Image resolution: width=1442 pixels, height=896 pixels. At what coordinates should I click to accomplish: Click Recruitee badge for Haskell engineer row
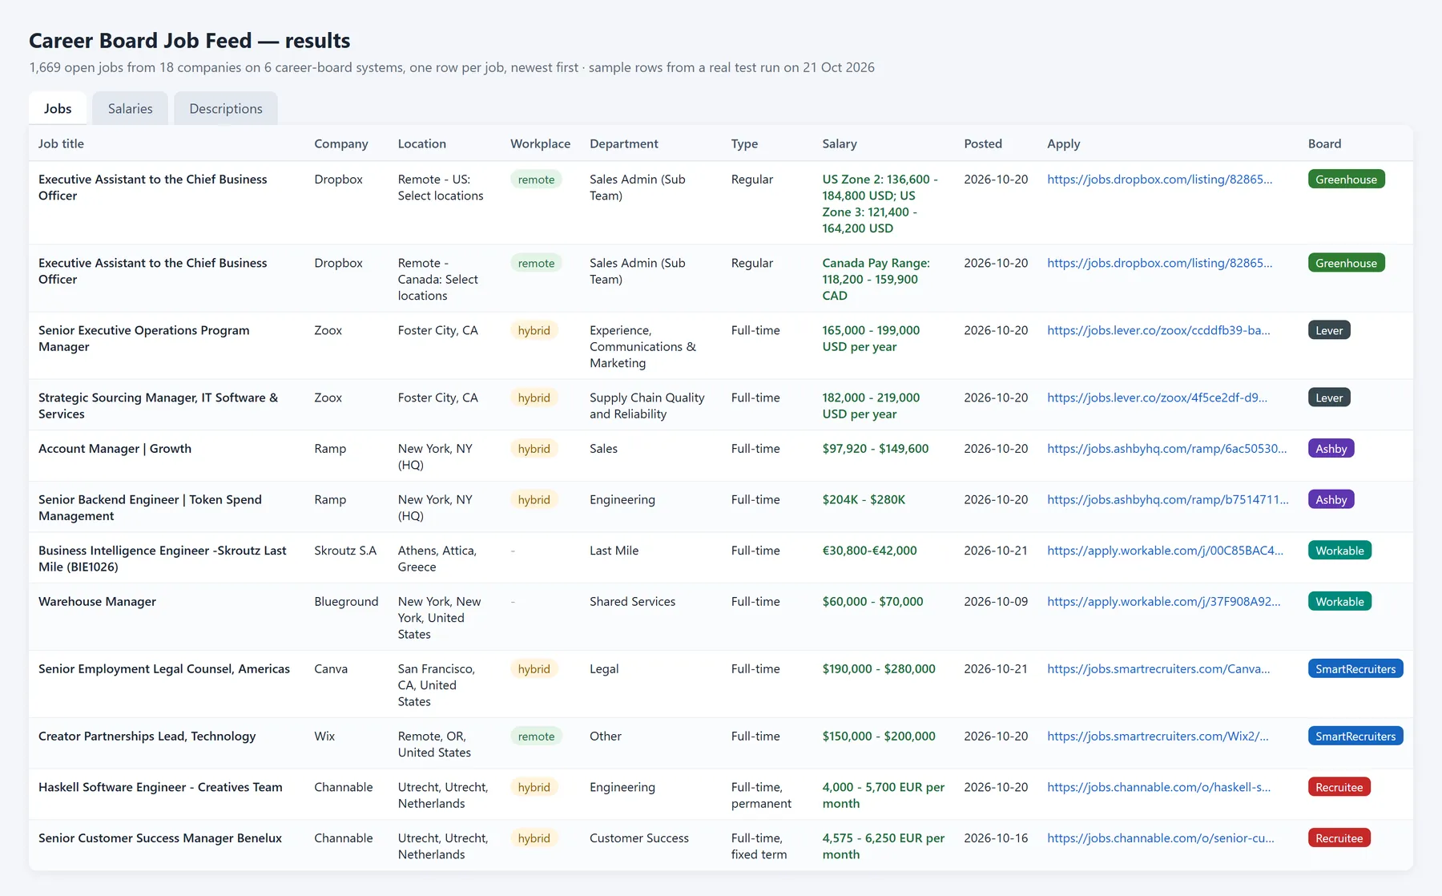pyautogui.click(x=1339, y=787)
